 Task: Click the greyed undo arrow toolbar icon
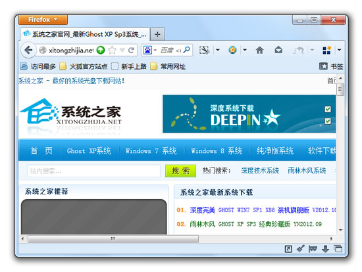[x=299, y=50]
